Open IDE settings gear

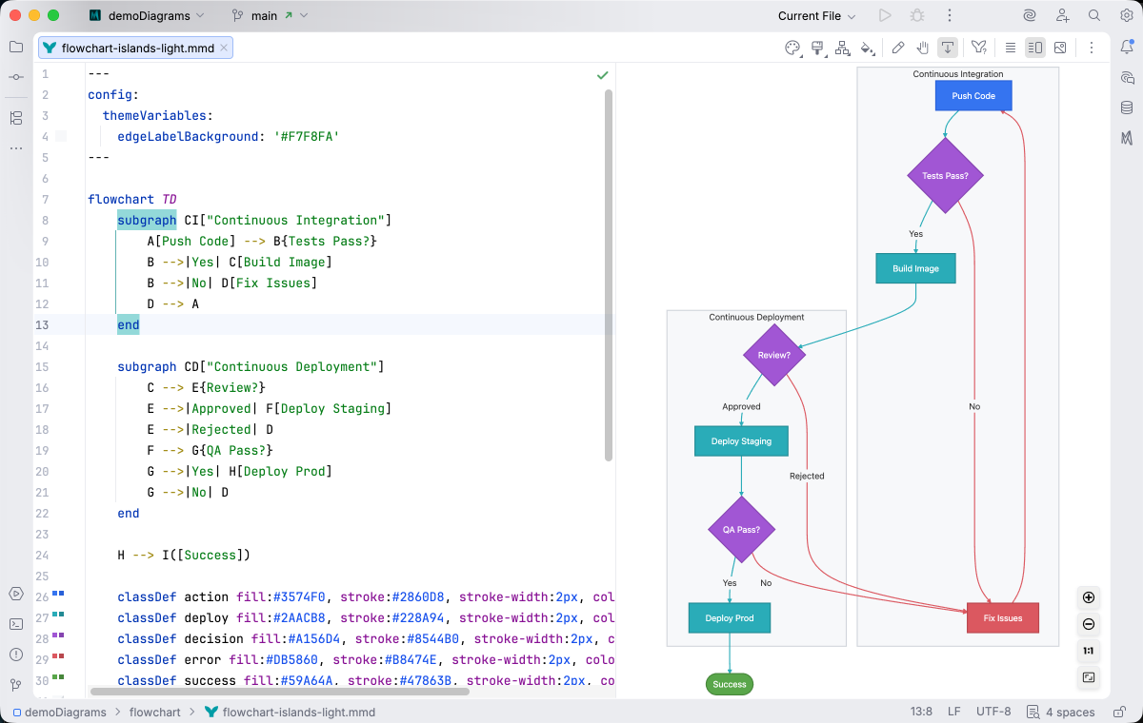click(x=1127, y=15)
